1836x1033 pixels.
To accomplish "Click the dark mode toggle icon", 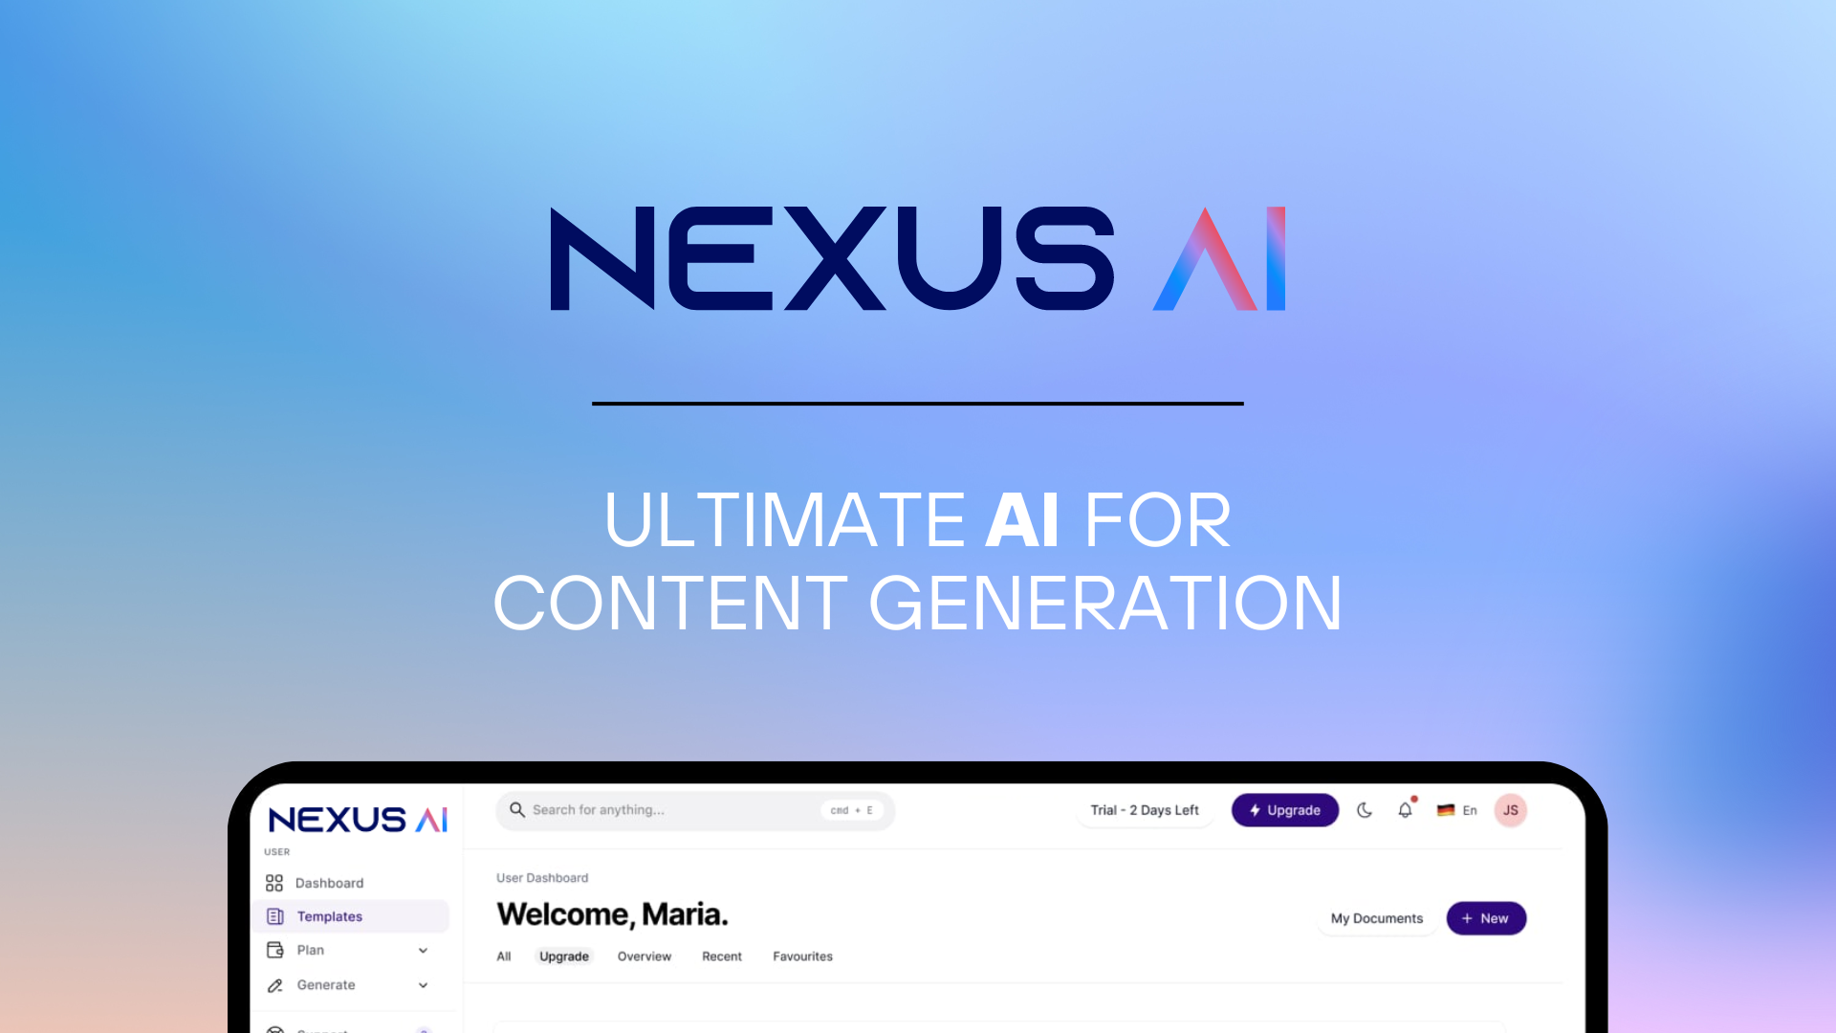I will coord(1365,810).
